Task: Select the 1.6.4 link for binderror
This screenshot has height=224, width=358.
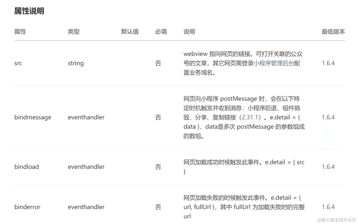Action: [328, 207]
